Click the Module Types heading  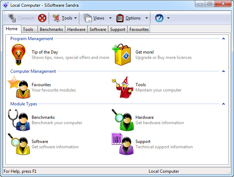(23, 104)
